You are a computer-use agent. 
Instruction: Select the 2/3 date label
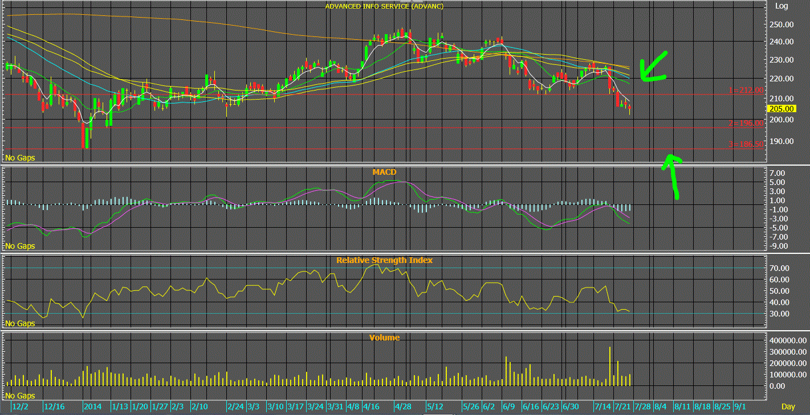pyautogui.click(x=178, y=407)
